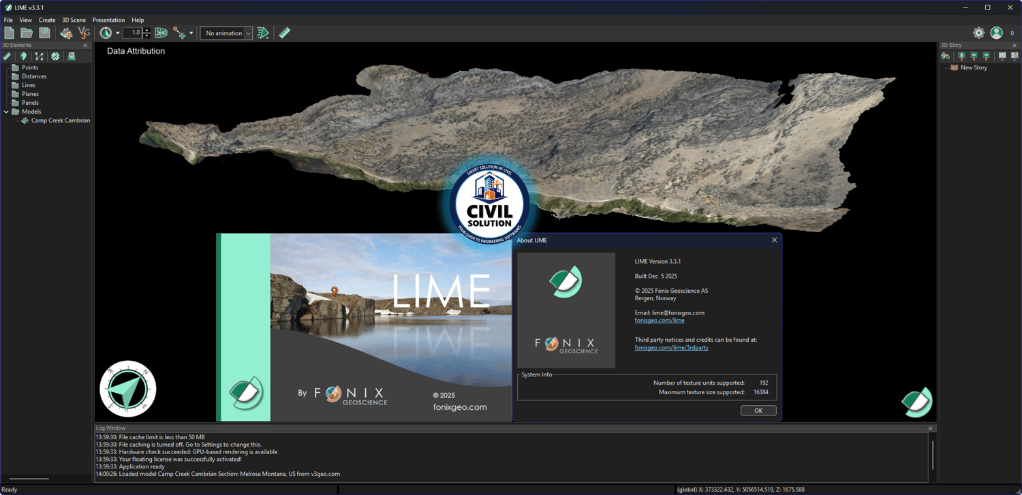Open the fonixgeo.com/lime/3rdparty link
The width and height of the screenshot is (1022, 495).
click(672, 348)
